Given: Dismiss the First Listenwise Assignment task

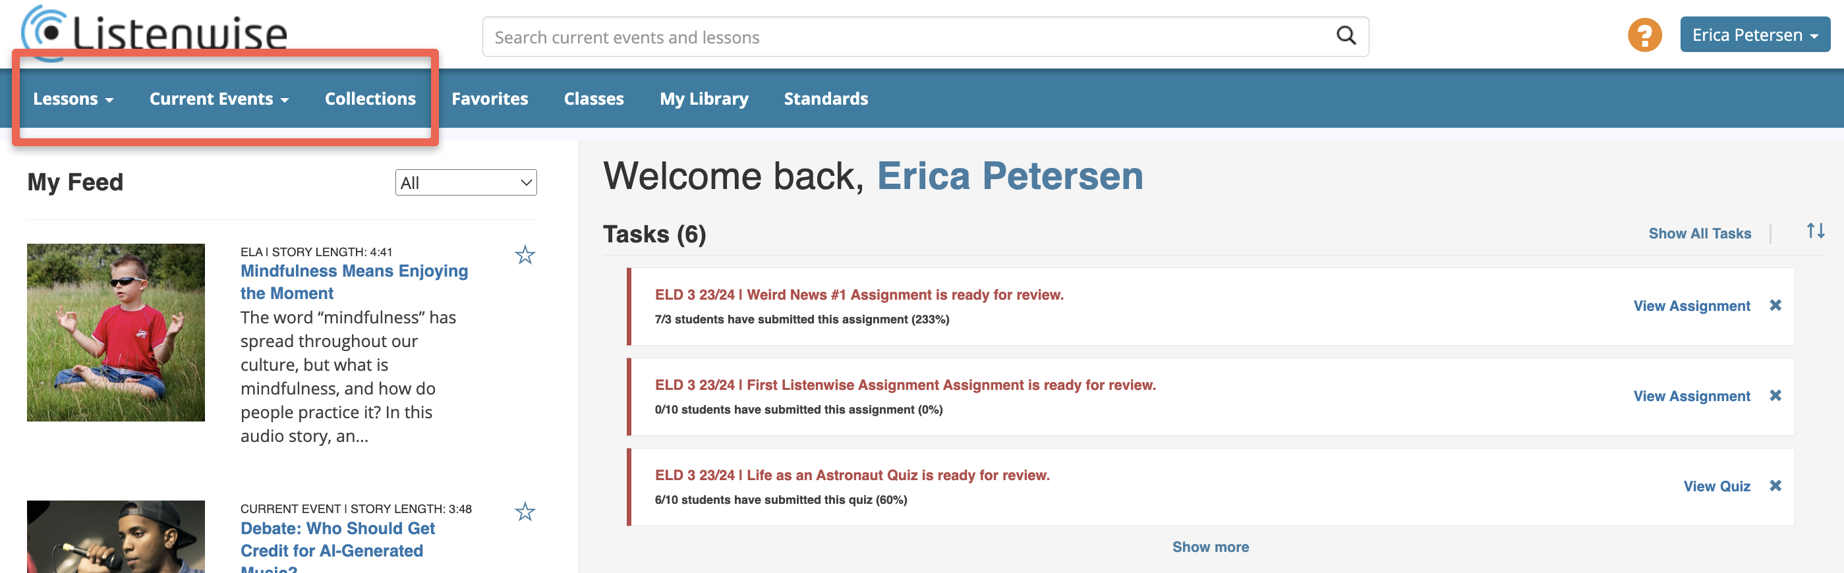Looking at the screenshot, I should tap(1775, 396).
